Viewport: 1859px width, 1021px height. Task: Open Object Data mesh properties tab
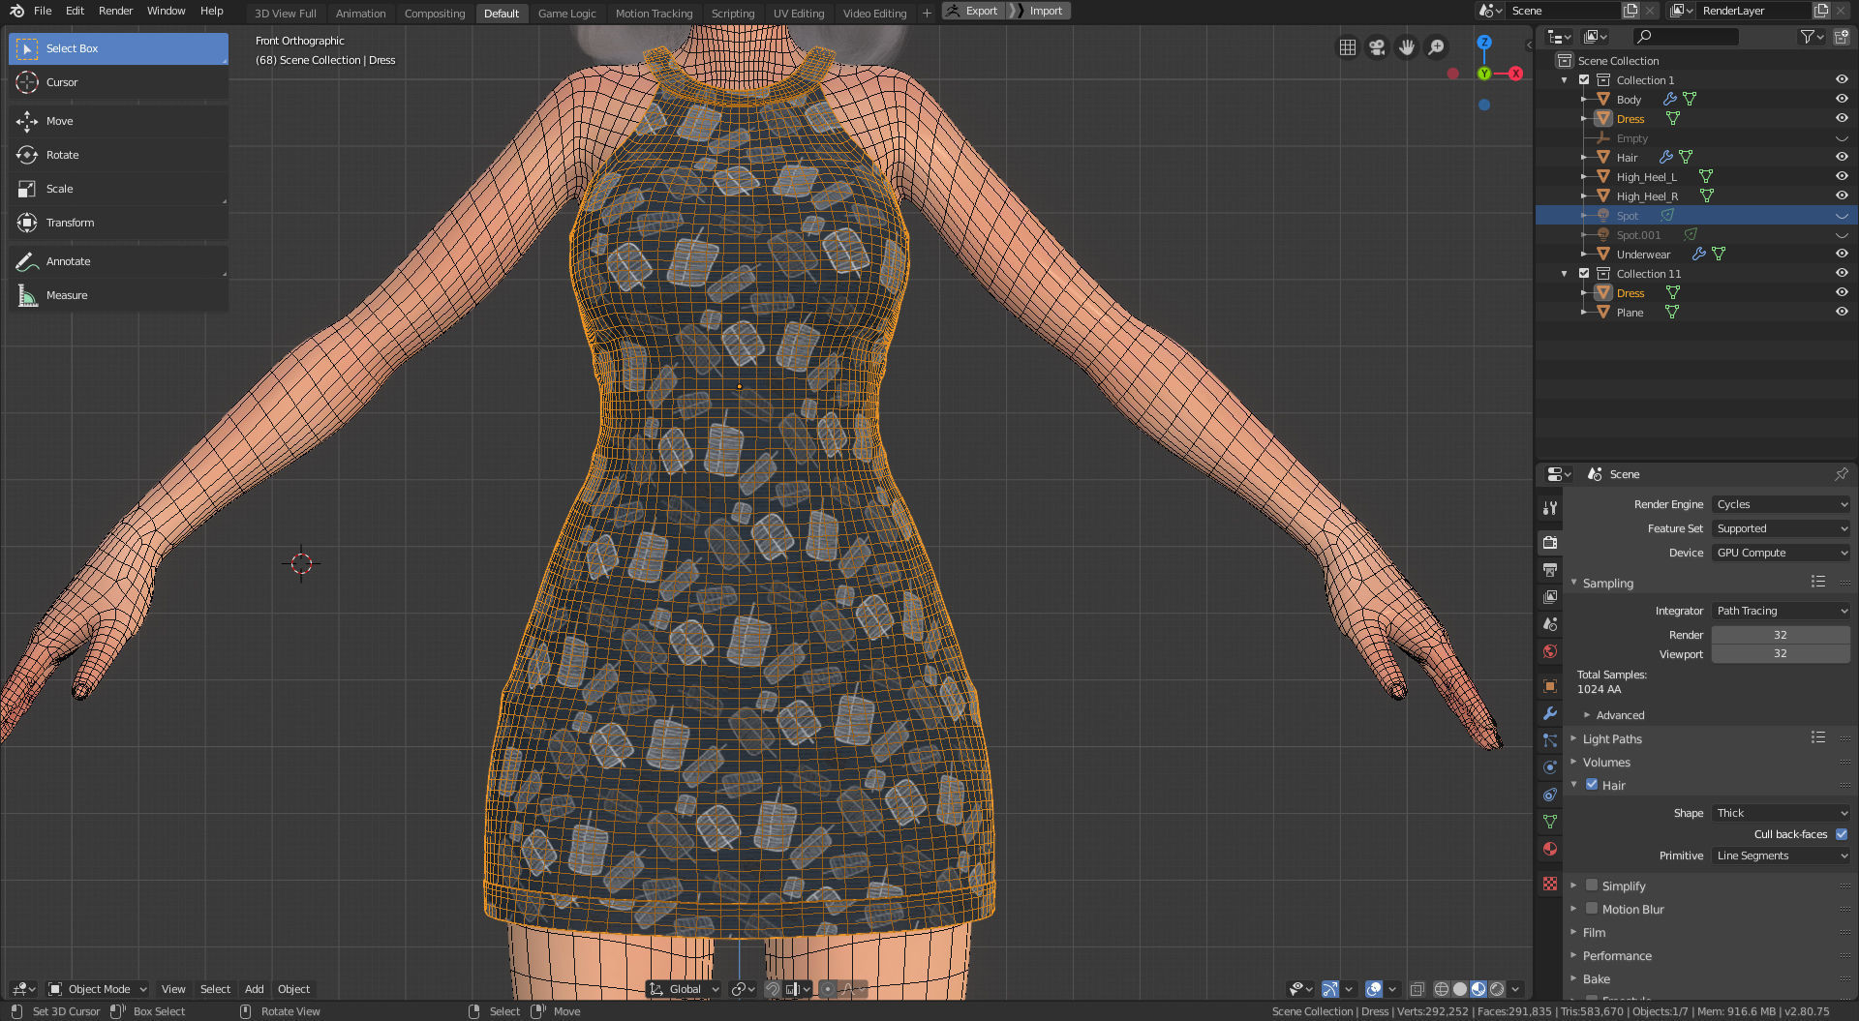[1550, 822]
